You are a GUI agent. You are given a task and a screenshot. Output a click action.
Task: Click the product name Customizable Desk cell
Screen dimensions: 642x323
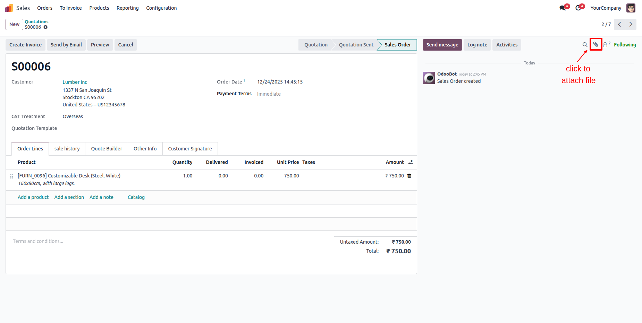[69, 176]
